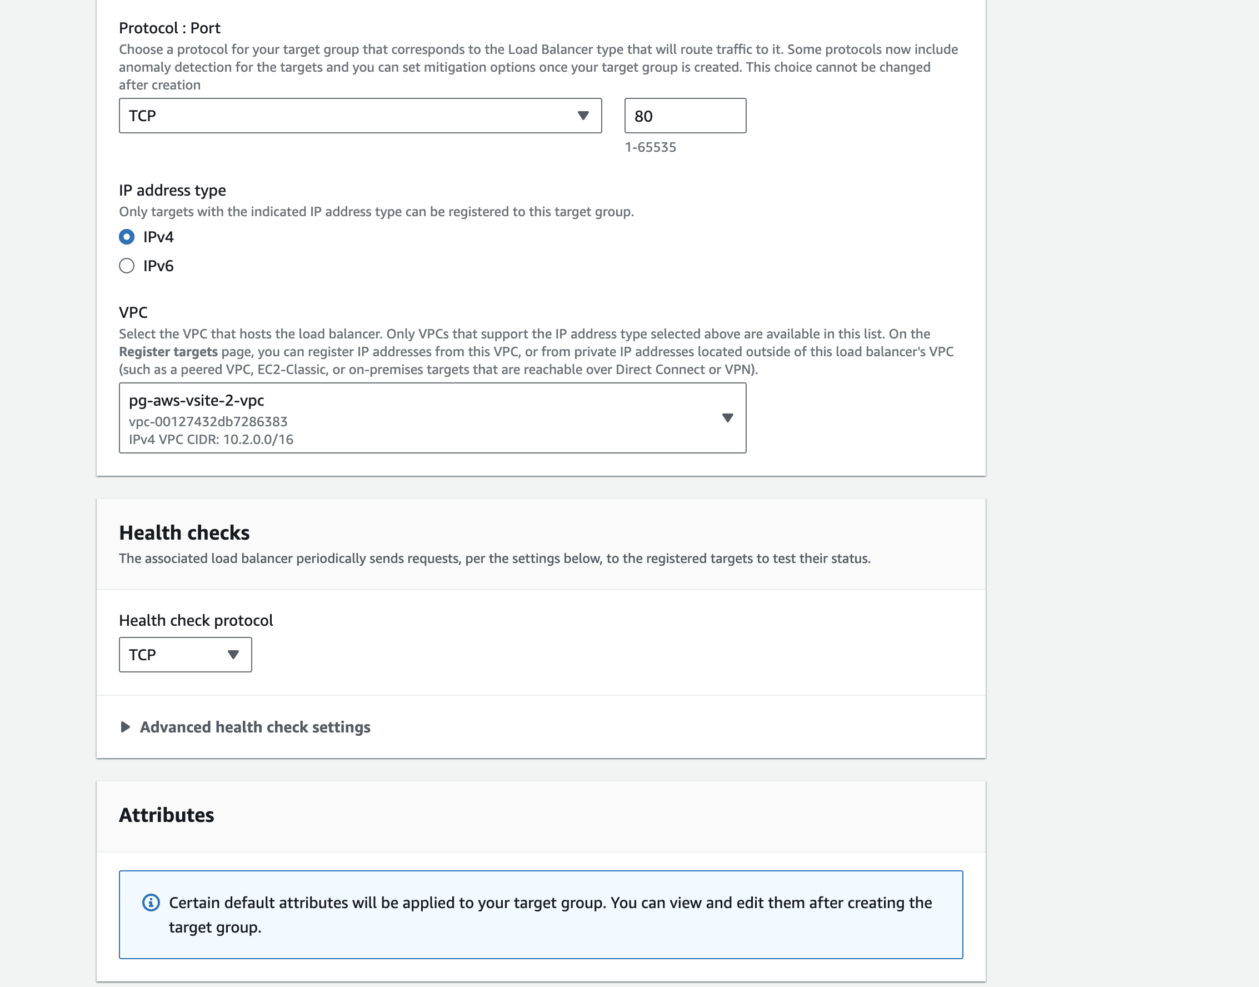Viewport: 1259px width, 987px height.
Task: Click the info icon in the Attributes notice
Action: 149,902
